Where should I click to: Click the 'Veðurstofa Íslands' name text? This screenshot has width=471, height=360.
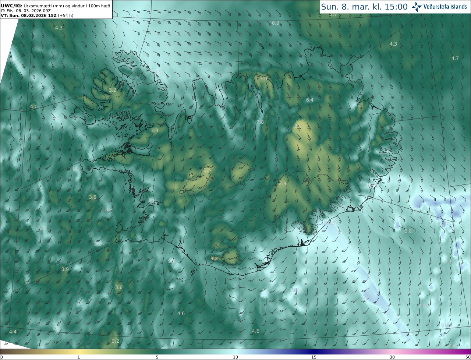[445, 7]
